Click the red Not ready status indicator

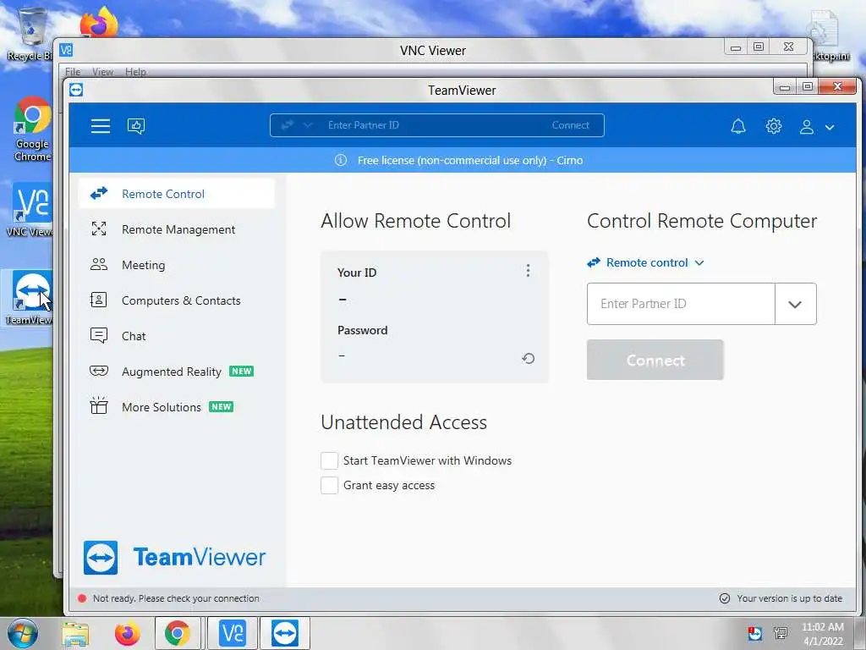[82, 598]
